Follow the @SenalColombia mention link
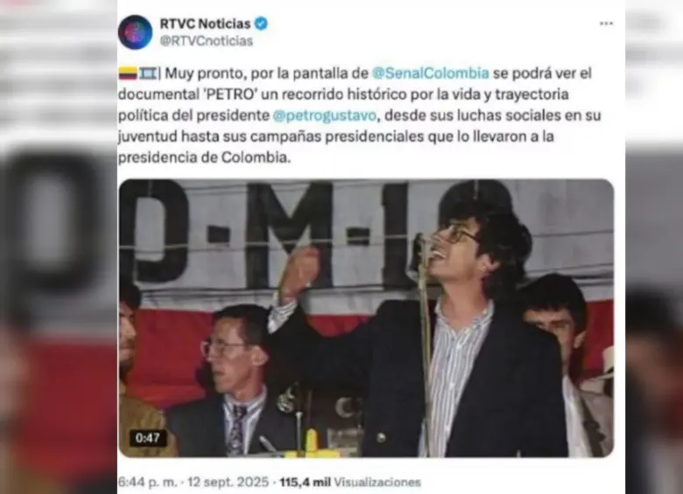The image size is (683, 494). pos(431,73)
